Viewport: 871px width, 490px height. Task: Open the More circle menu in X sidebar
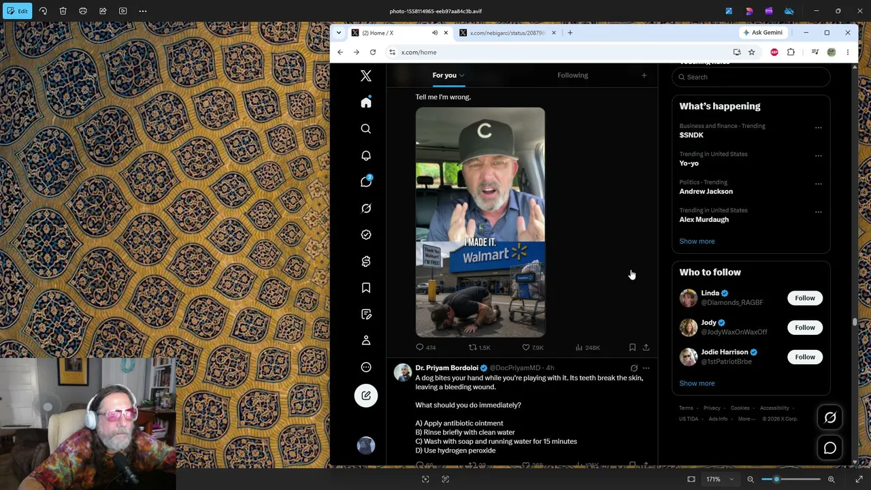(x=366, y=367)
